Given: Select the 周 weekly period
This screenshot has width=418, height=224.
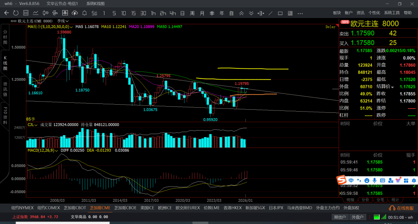Looking at the screenshot, I should pos(192,13).
